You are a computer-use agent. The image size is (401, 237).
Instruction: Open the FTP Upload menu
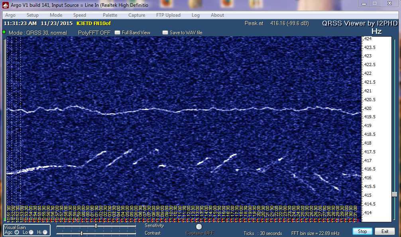tap(168, 15)
